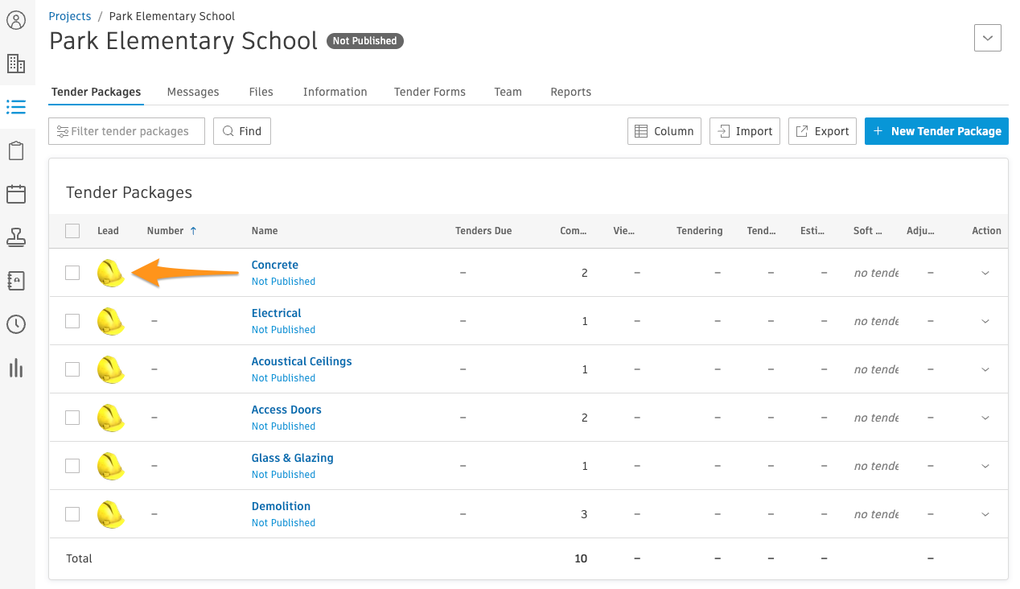Open the clipboard icon in sidebar
This screenshot has width=1020, height=589.
pyautogui.click(x=16, y=150)
